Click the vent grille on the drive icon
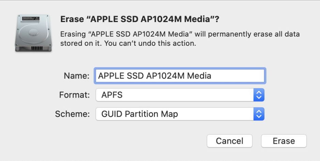 click(x=37, y=48)
